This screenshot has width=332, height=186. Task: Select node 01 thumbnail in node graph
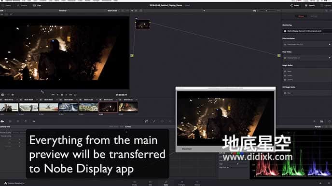(143, 25)
